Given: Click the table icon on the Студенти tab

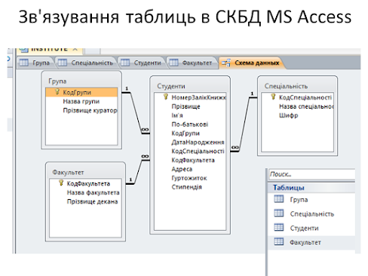Looking at the screenshot, I should [125, 63].
